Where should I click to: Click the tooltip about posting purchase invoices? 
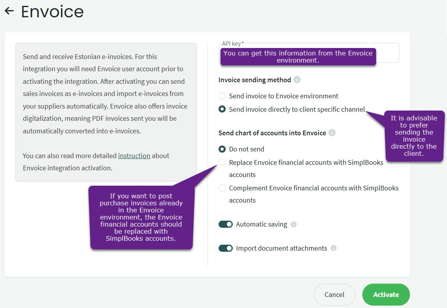(141, 217)
